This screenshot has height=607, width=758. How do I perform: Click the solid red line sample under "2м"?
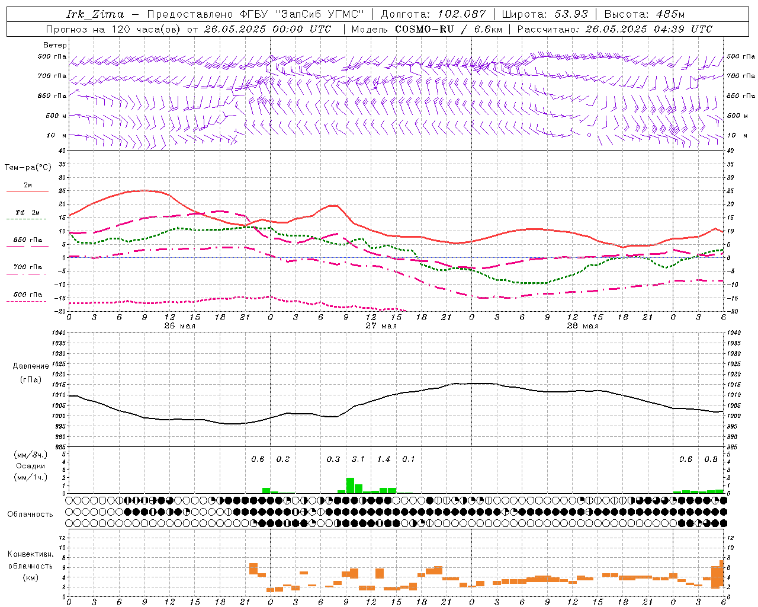click(27, 192)
